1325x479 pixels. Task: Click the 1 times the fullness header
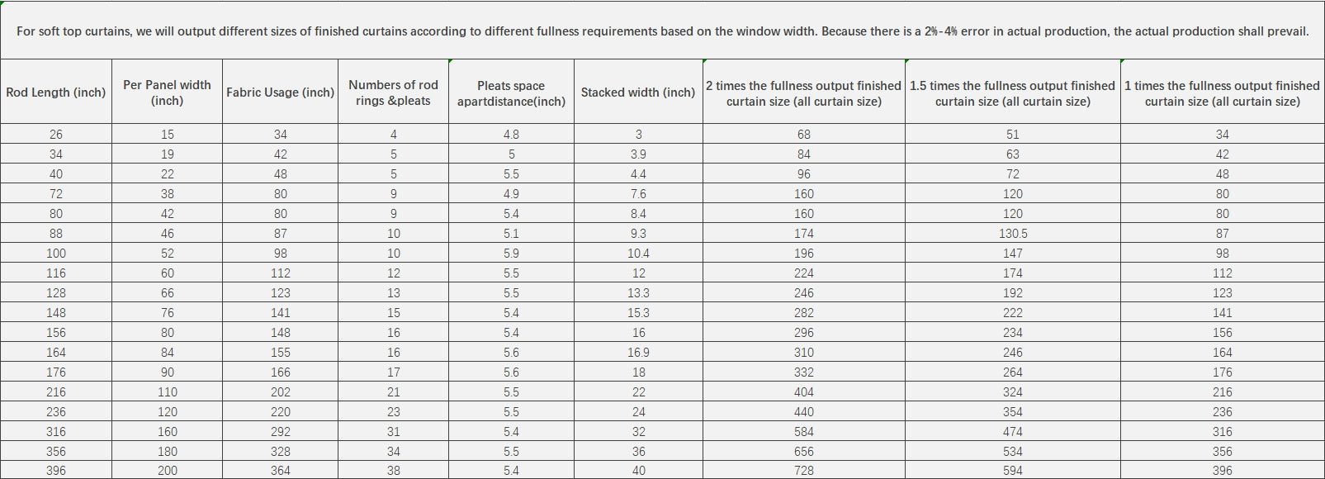(1223, 92)
